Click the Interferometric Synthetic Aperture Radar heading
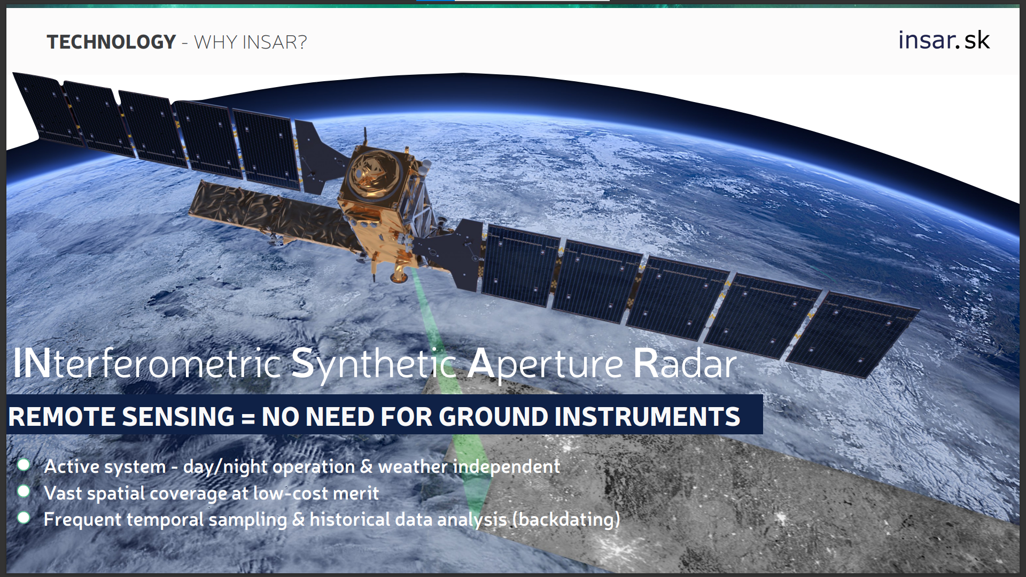The width and height of the screenshot is (1026, 577). coord(374,364)
